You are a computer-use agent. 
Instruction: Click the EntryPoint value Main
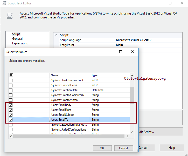coord(119,45)
